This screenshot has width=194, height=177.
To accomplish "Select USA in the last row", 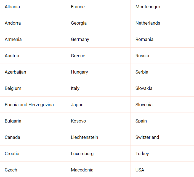I will 140,170.
